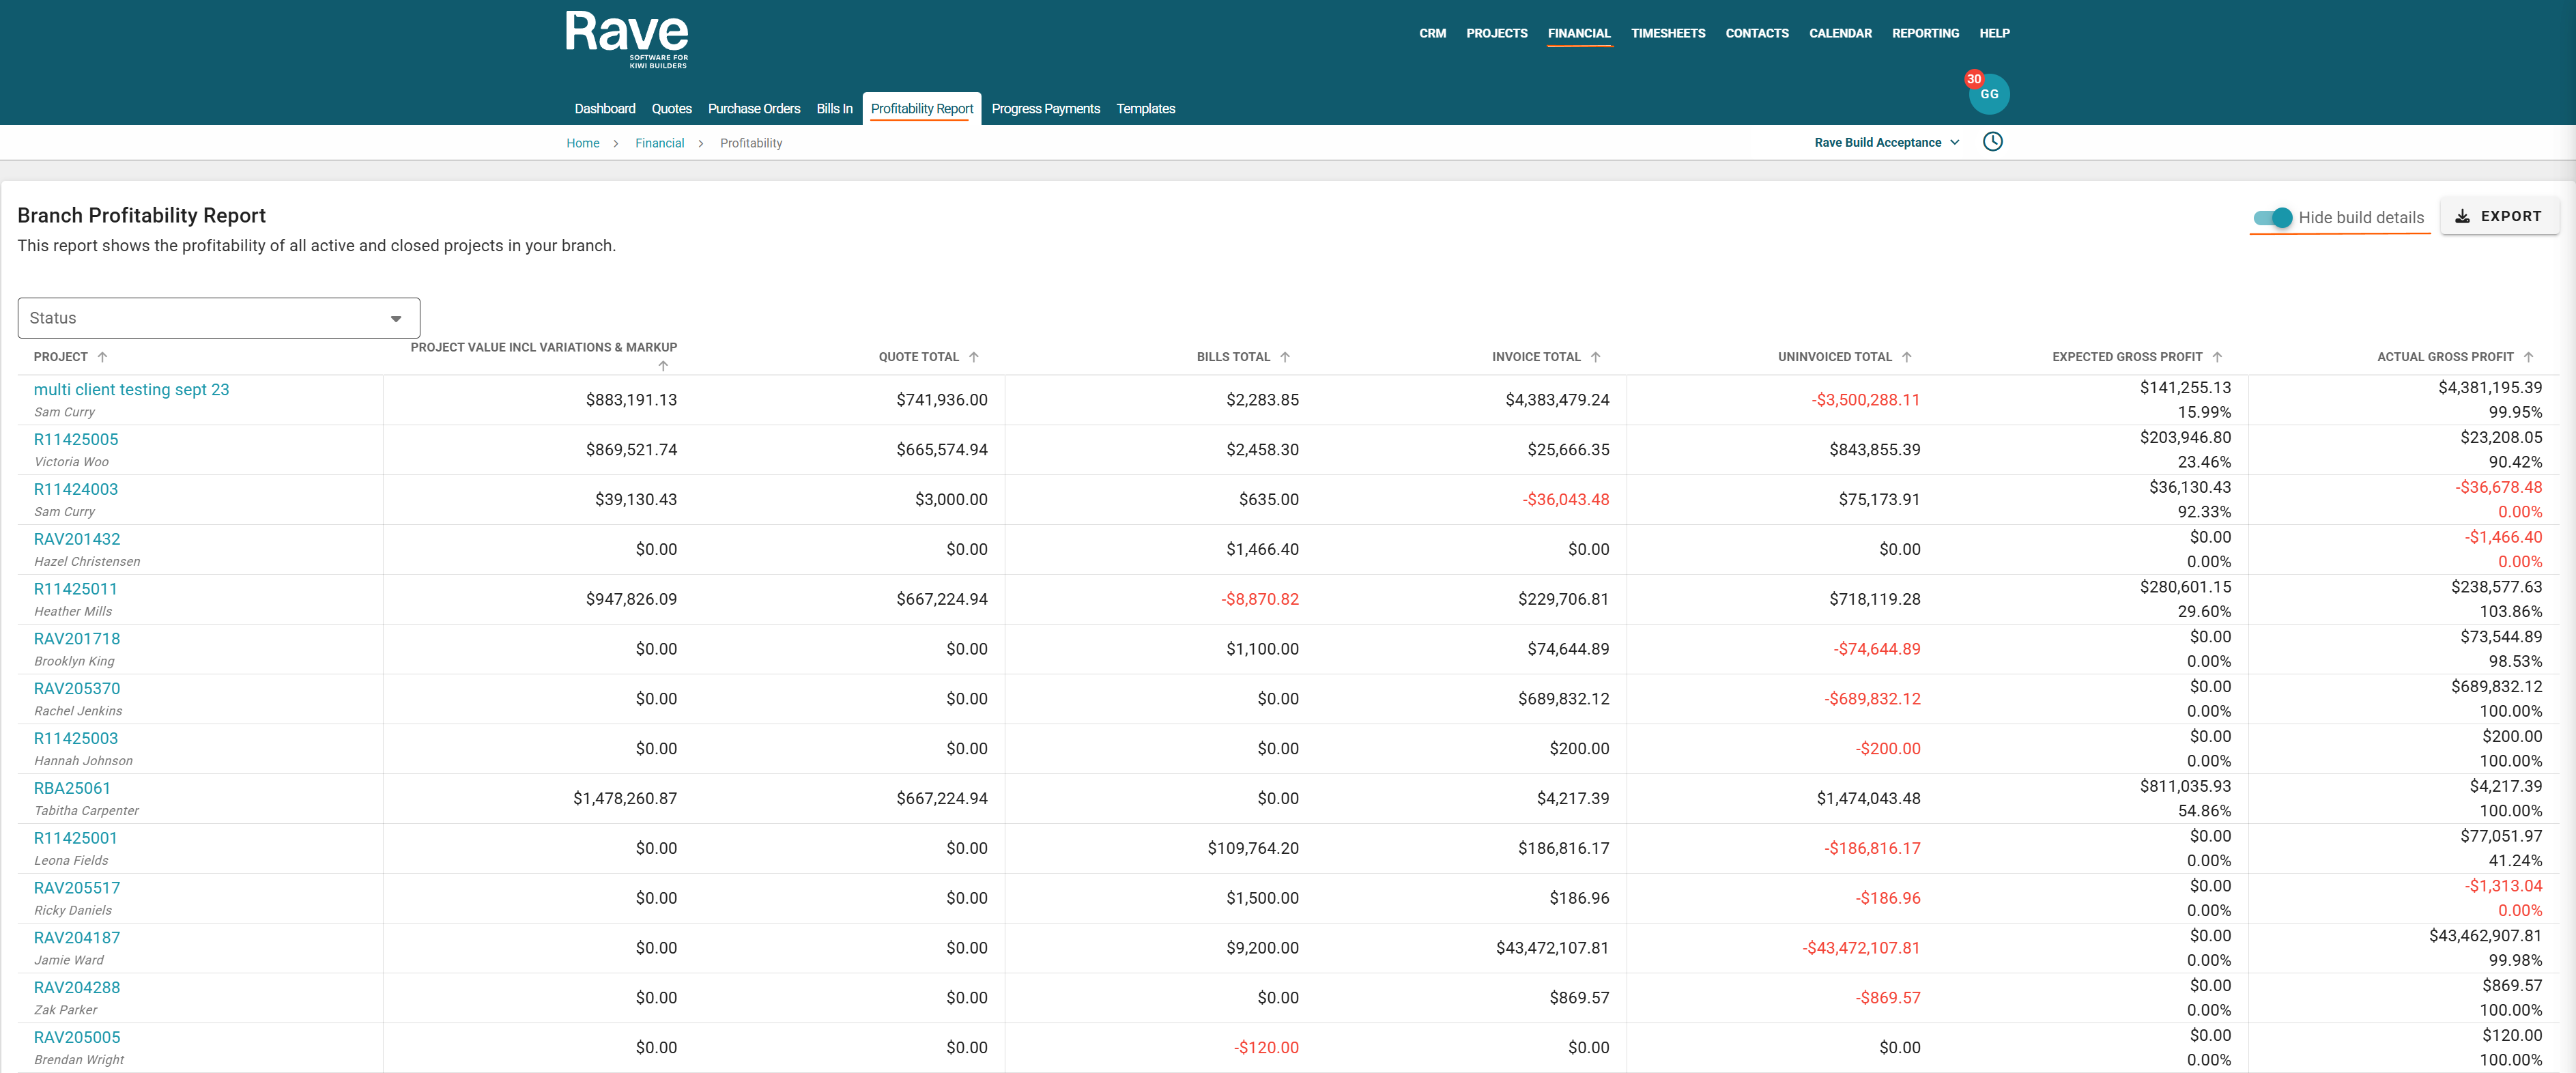The height and width of the screenshot is (1073, 2576).
Task: Sort by Quote Total arrow icon
Action: (973, 357)
